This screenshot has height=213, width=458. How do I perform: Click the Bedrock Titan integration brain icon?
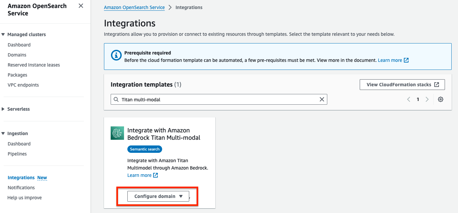(x=117, y=133)
